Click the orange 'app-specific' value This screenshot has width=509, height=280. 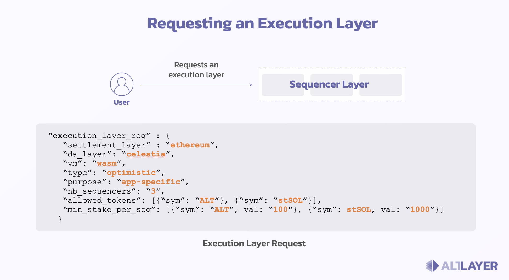coord(151,182)
